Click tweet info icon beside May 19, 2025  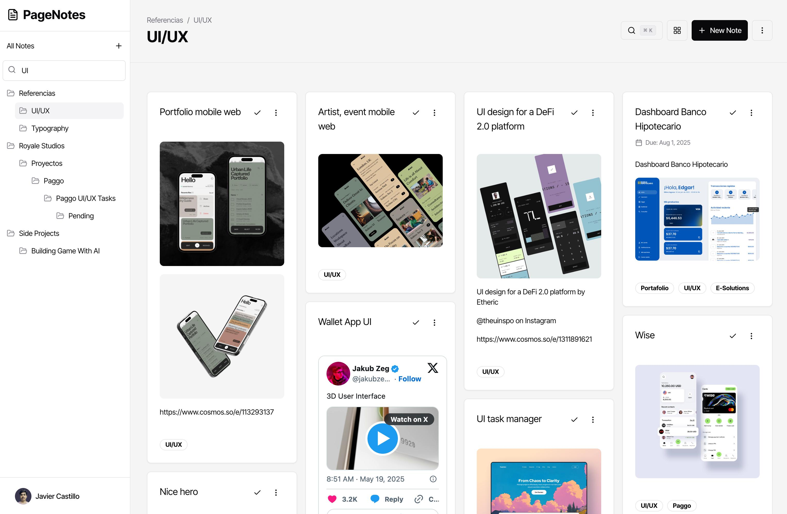click(x=433, y=479)
